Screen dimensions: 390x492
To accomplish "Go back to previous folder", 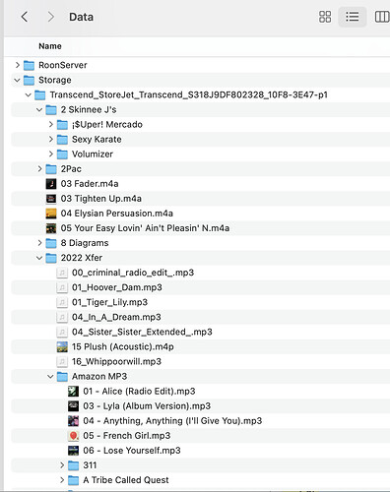I will [25, 17].
